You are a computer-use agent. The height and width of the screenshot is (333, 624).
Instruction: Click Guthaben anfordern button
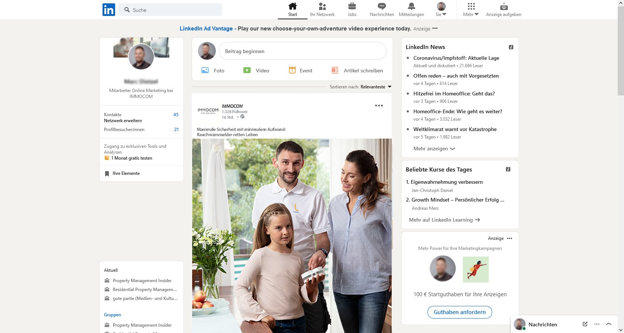[x=460, y=312]
